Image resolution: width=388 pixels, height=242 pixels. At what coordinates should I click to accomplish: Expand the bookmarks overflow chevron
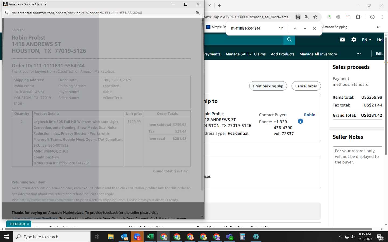pos(378,27)
